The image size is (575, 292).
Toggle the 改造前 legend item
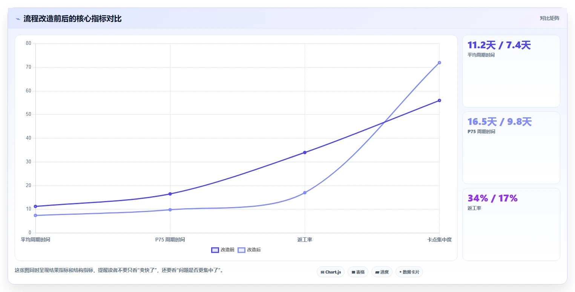pyautogui.click(x=223, y=250)
